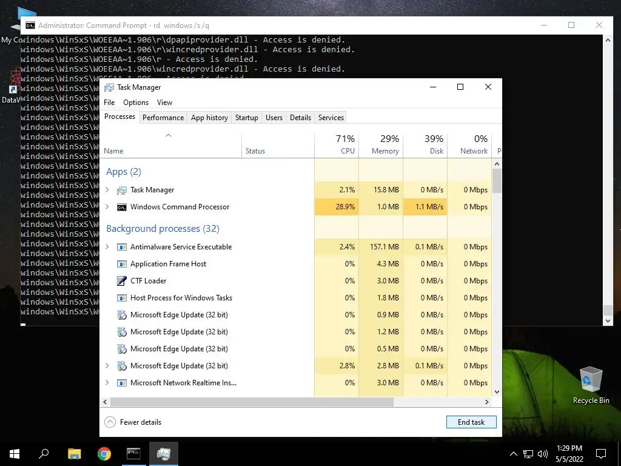
Task: Click the Antimalware Service Executable icon
Action: (121, 247)
